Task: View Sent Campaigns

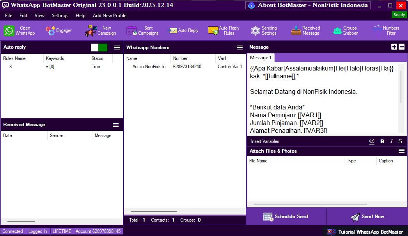Action: (x=142, y=31)
